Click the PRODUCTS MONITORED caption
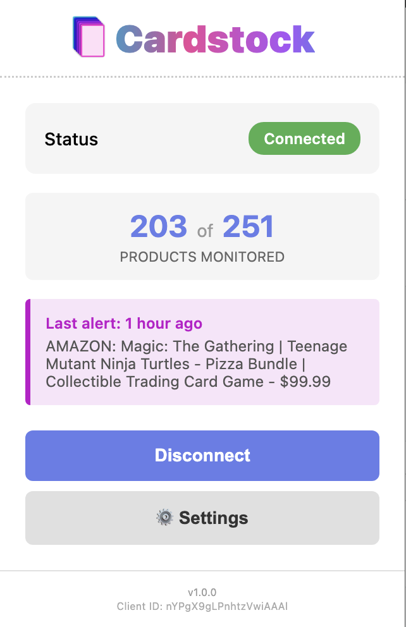Image resolution: width=406 pixels, height=627 pixels. pyautogui.click(x=202, y=257)
